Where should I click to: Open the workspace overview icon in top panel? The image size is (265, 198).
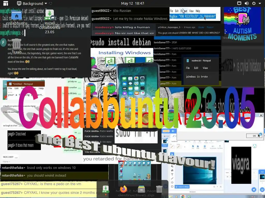click(x=6, y=3)
